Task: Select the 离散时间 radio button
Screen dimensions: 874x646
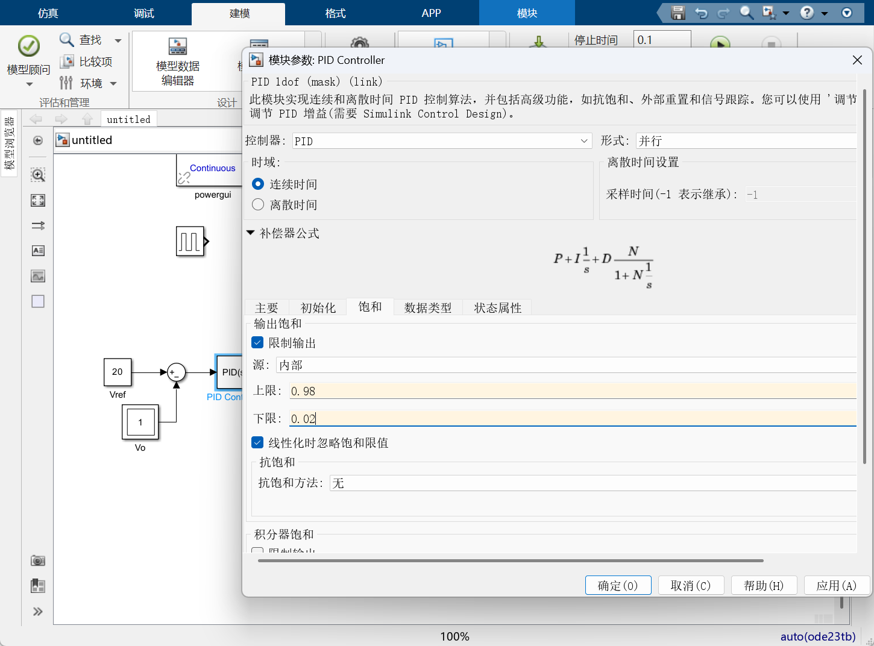Action: [x=258, y=204]
